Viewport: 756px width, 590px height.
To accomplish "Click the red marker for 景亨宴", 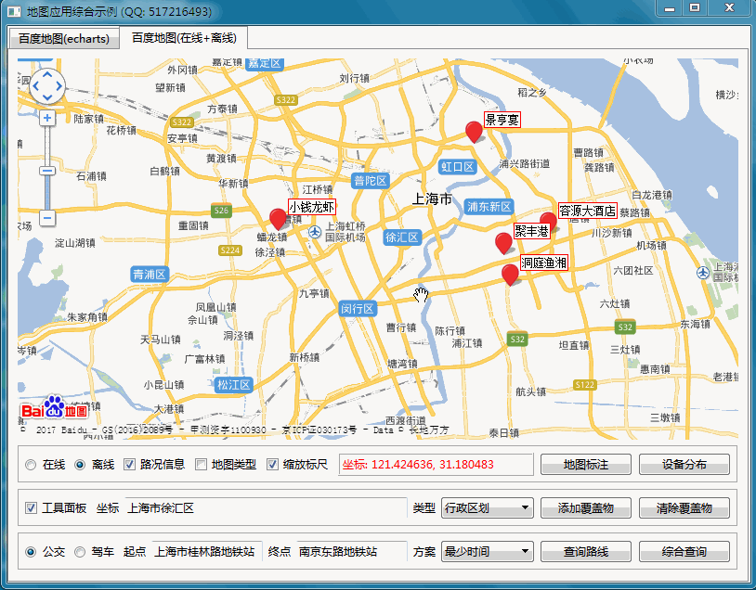I will pyautogui.click(x=474, y=132).
